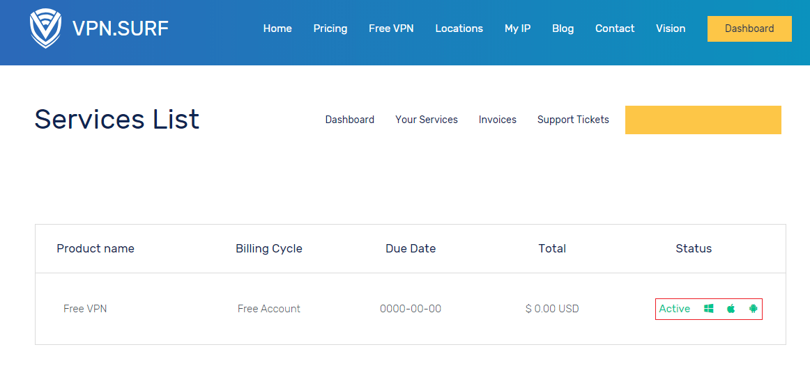Open the Your Services tab

coord(427,120)
